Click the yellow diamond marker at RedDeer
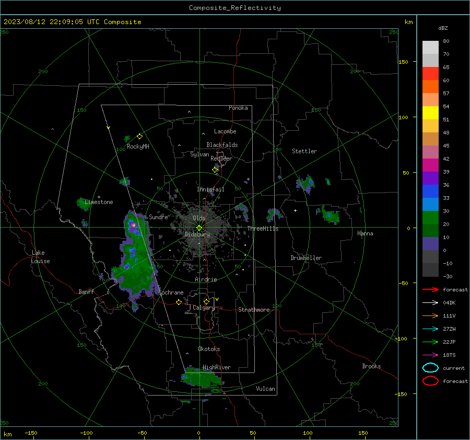The width and height of the screenshot is (470, 440). (x=215, y=170)
